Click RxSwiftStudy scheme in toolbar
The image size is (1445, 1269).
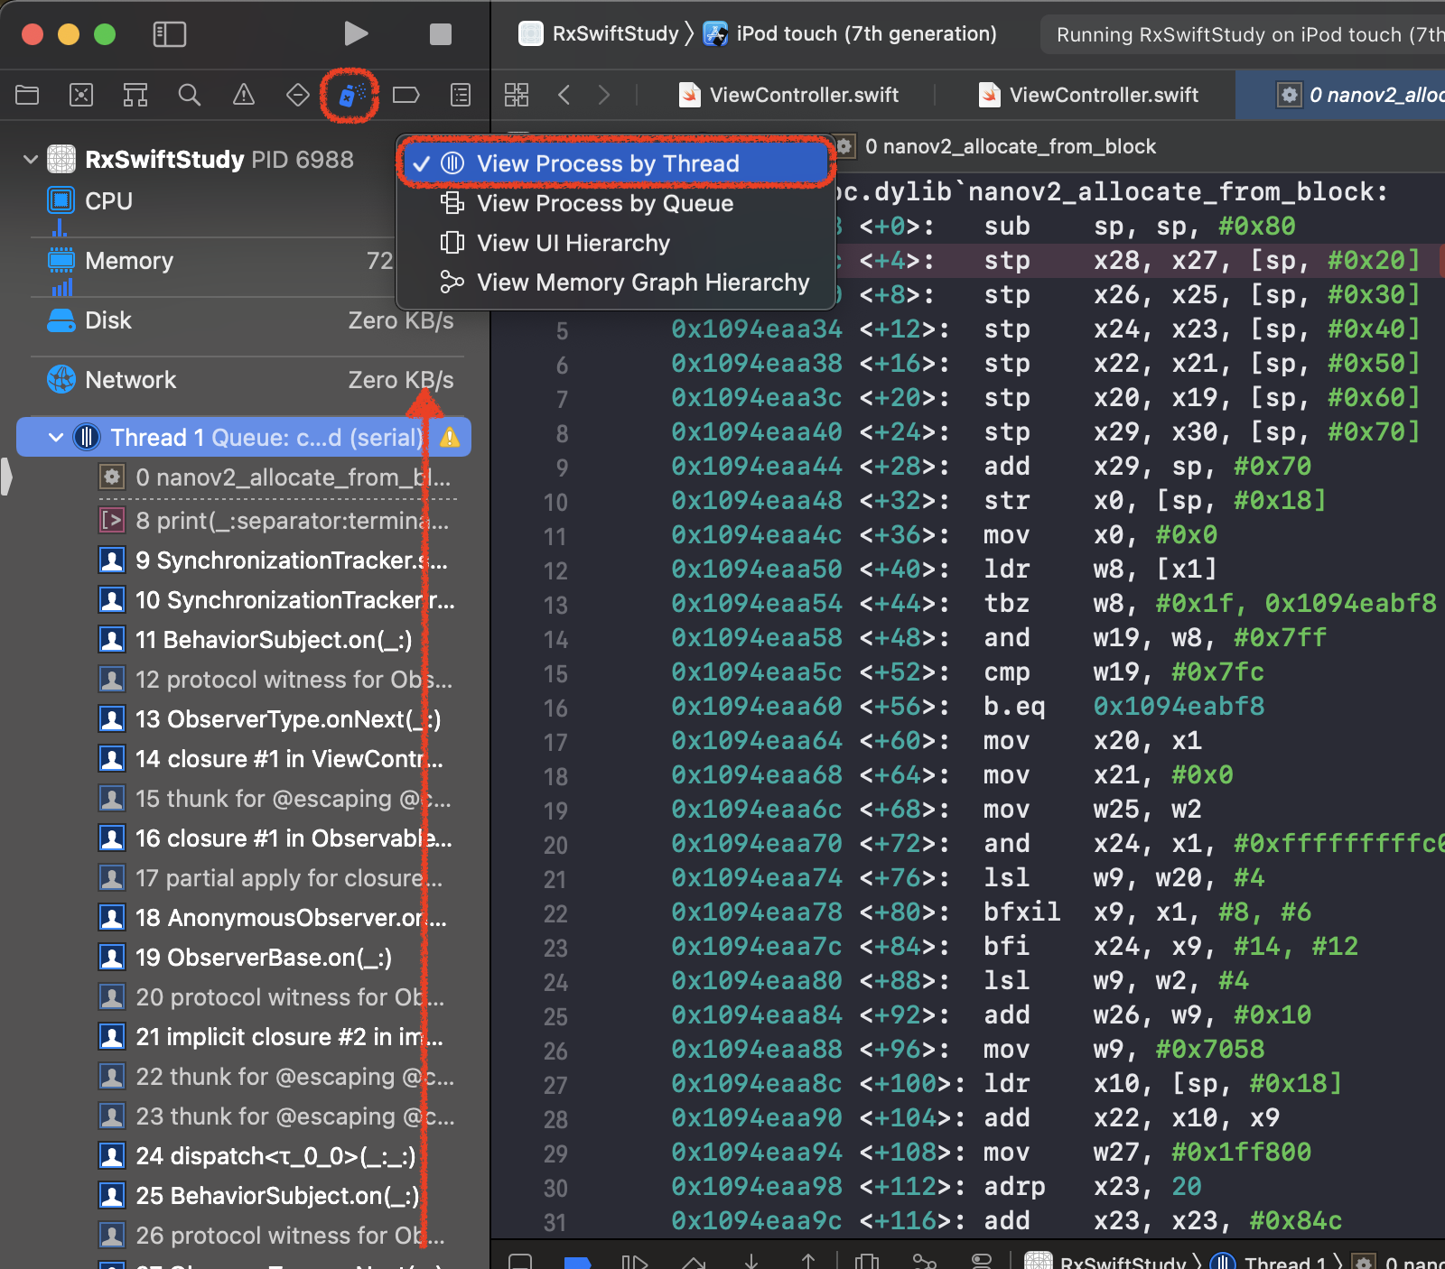coord(599,34)
